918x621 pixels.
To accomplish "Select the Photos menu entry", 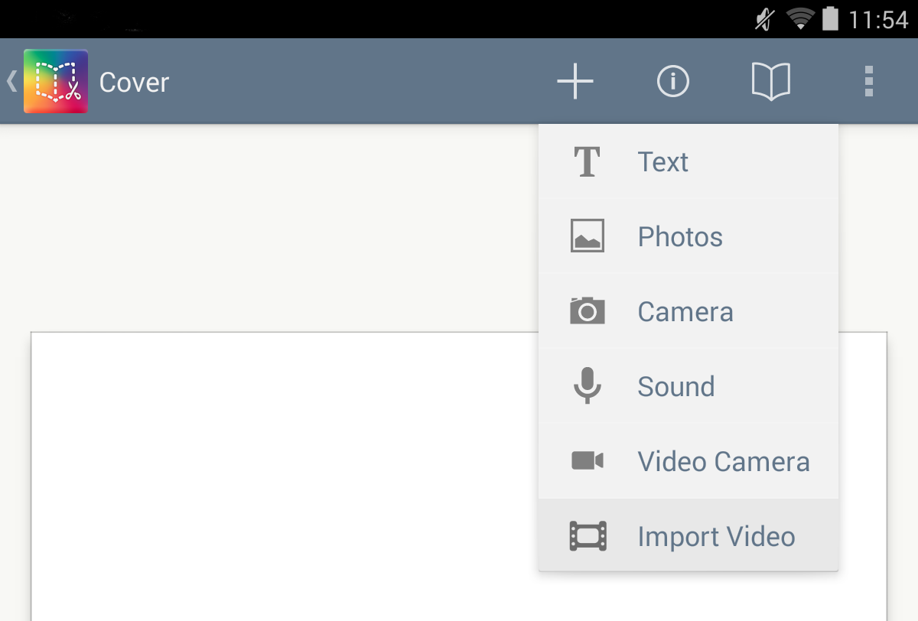I will [x=688, y=236].
